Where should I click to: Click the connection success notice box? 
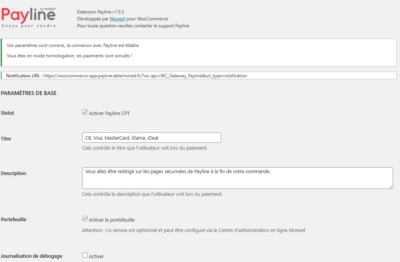199,53
